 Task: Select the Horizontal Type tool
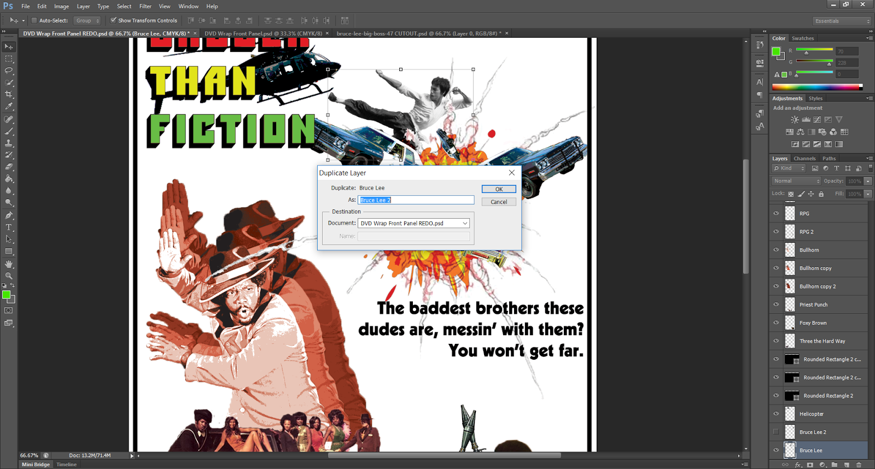9,227
